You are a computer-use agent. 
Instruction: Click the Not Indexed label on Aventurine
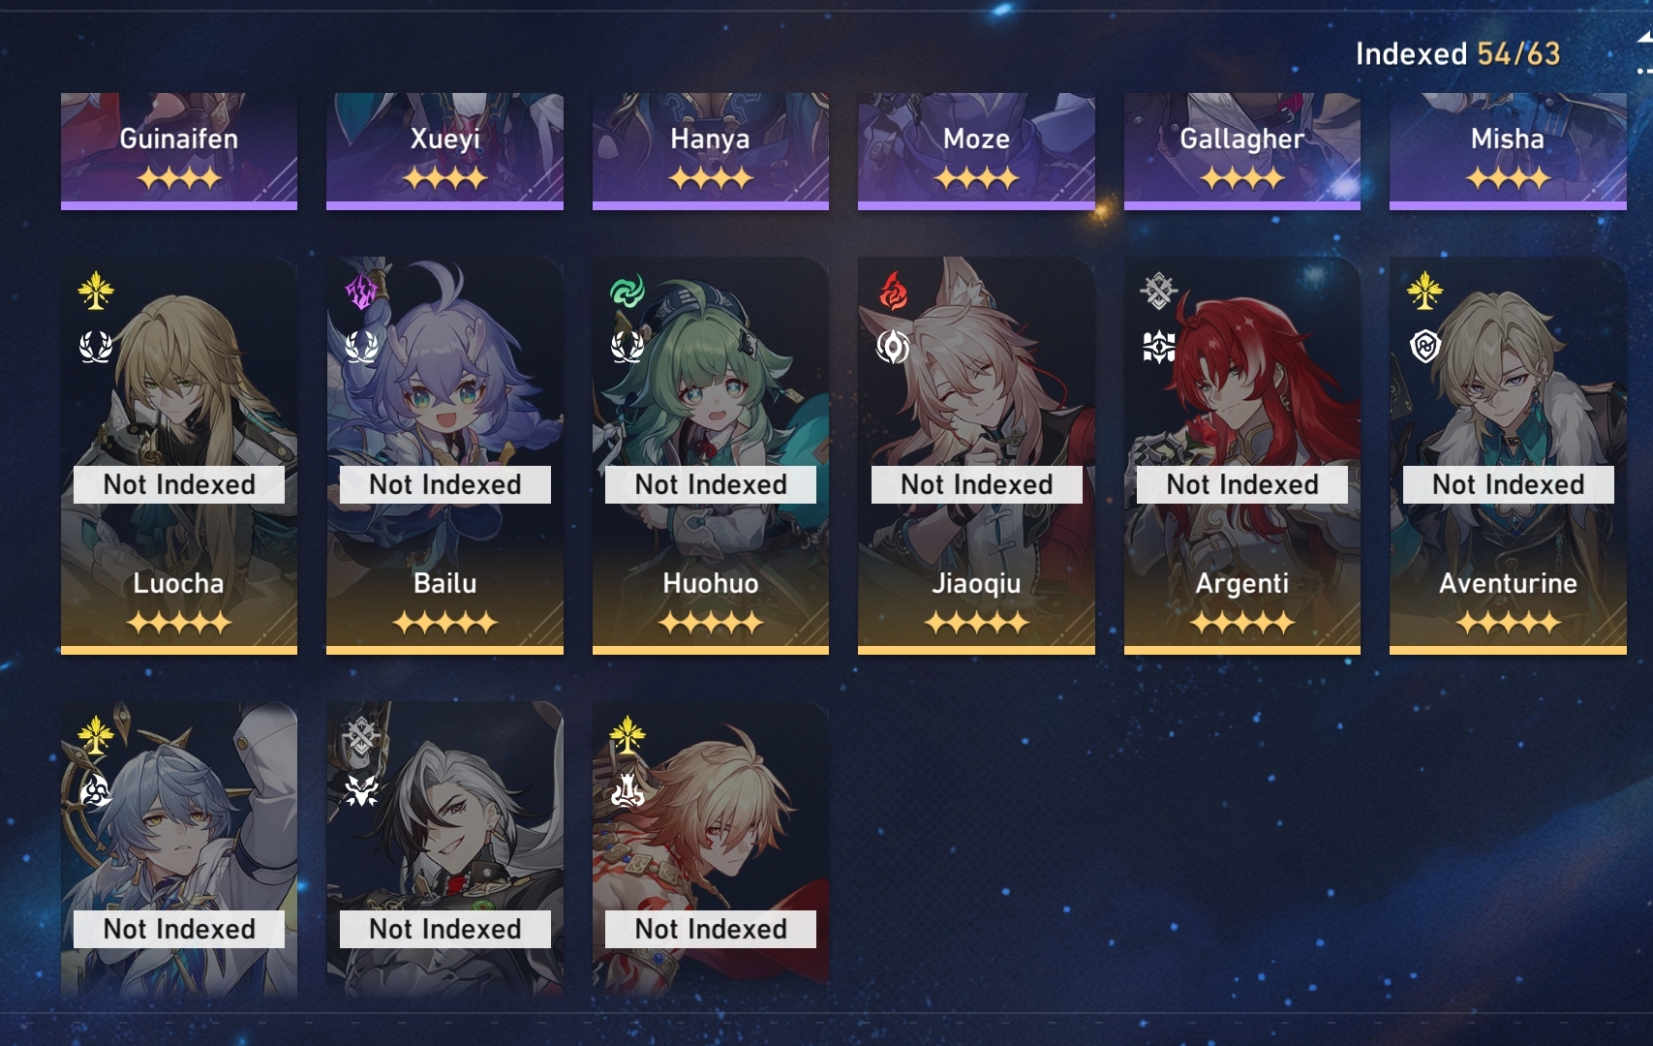[1509, 484]
